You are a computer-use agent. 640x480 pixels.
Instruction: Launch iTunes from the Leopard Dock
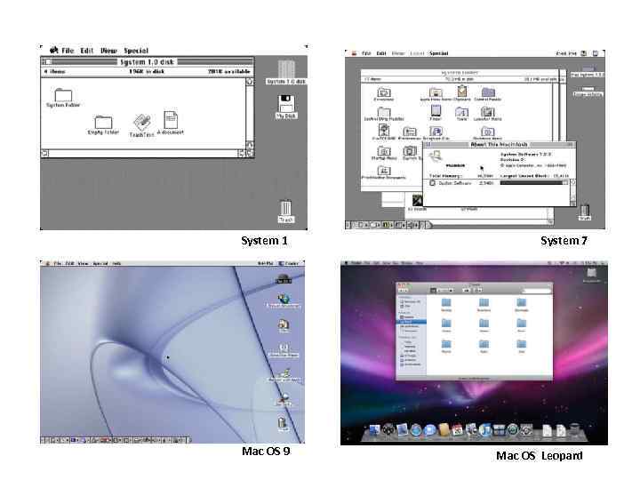[485, 430]
